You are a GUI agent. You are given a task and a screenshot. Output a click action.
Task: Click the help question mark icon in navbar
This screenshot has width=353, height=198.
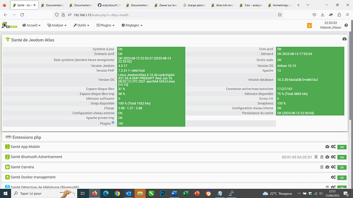tap(346, 25)
